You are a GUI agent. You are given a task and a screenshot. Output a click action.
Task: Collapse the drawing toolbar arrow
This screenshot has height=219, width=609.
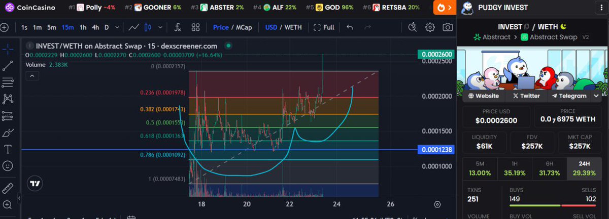(19, 197)
